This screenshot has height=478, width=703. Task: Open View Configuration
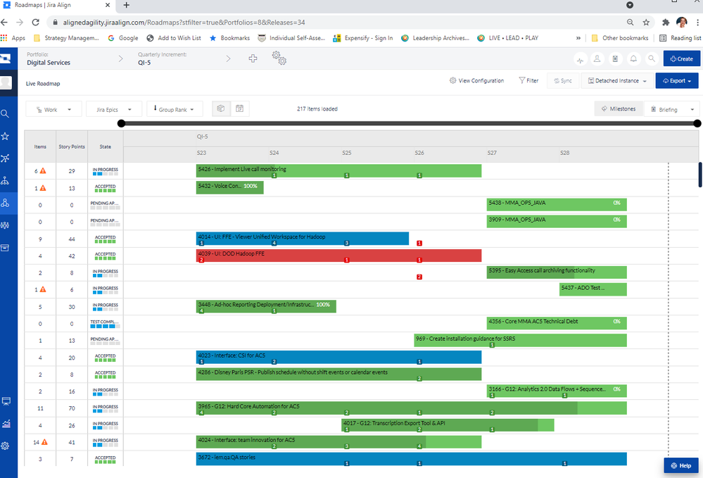click(x=476, y=81)
